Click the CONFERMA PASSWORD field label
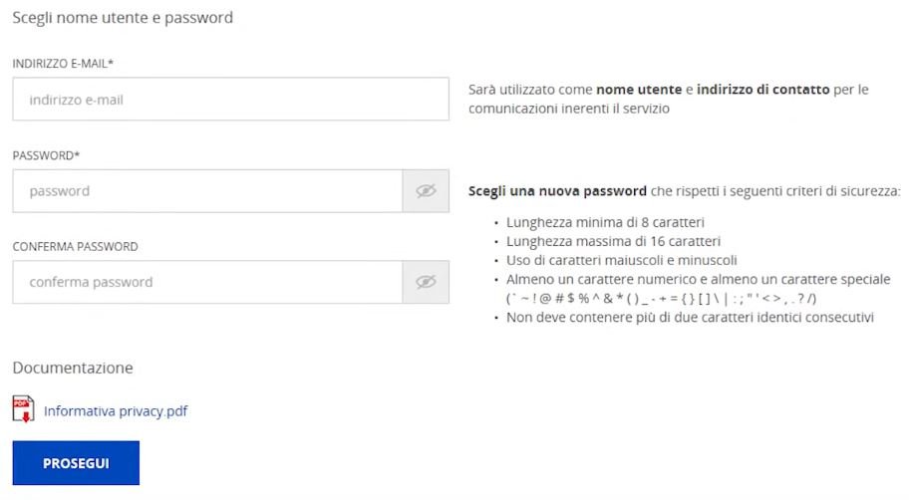909x500 pixels. pyautogui.click(x=76, y=247)
